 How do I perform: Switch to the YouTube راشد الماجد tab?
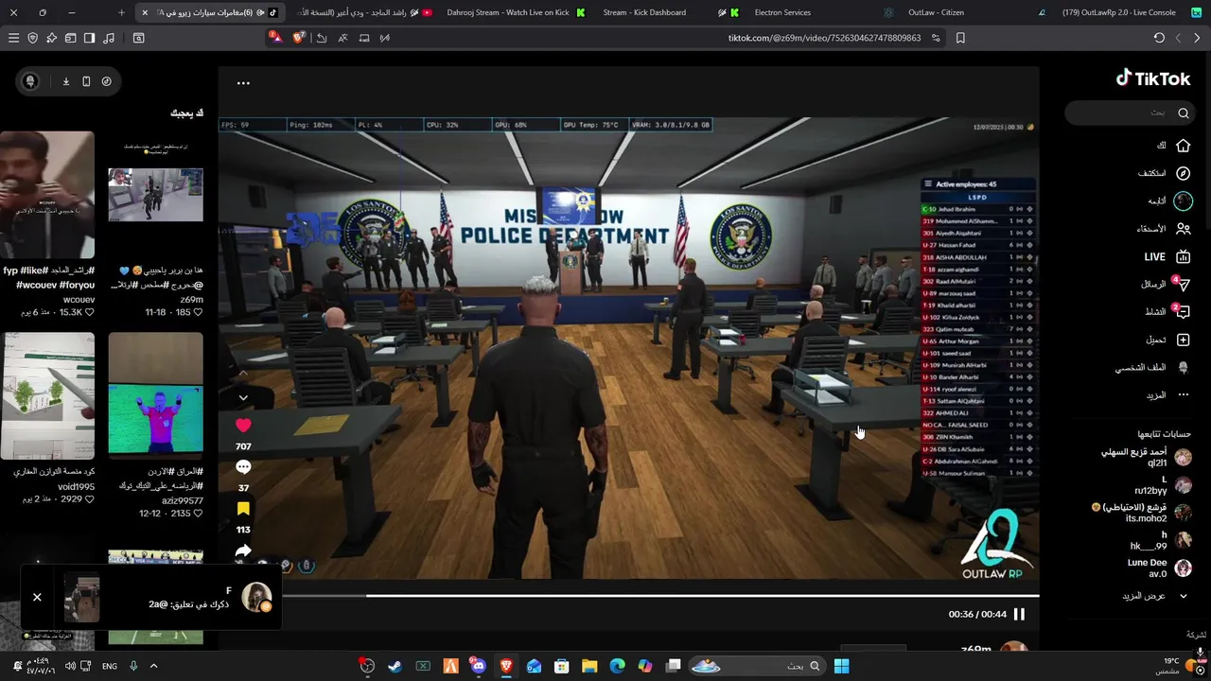[364, 12]
